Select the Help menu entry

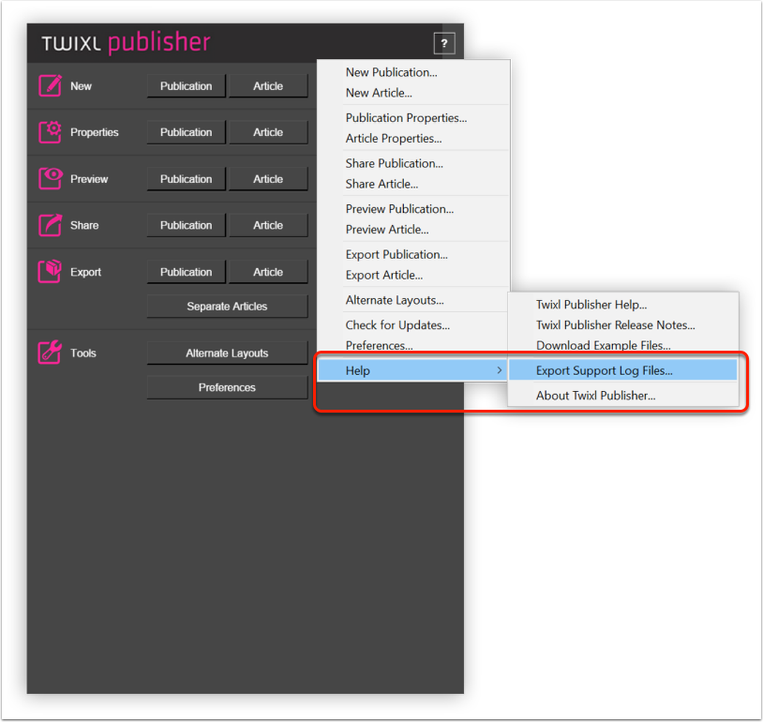[x=412, y=370]
